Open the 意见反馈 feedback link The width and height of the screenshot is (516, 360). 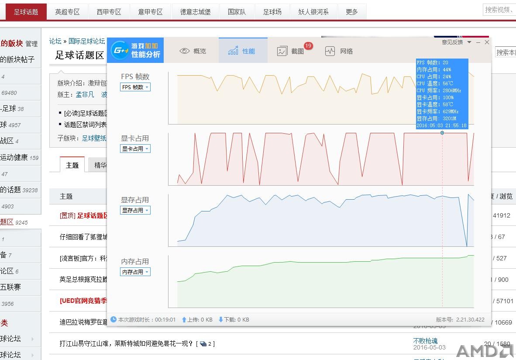click(452, 42)
